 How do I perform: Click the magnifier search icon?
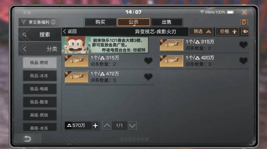coord(24,35)
